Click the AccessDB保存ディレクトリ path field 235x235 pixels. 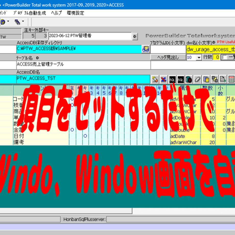click(x=79, y=49)
